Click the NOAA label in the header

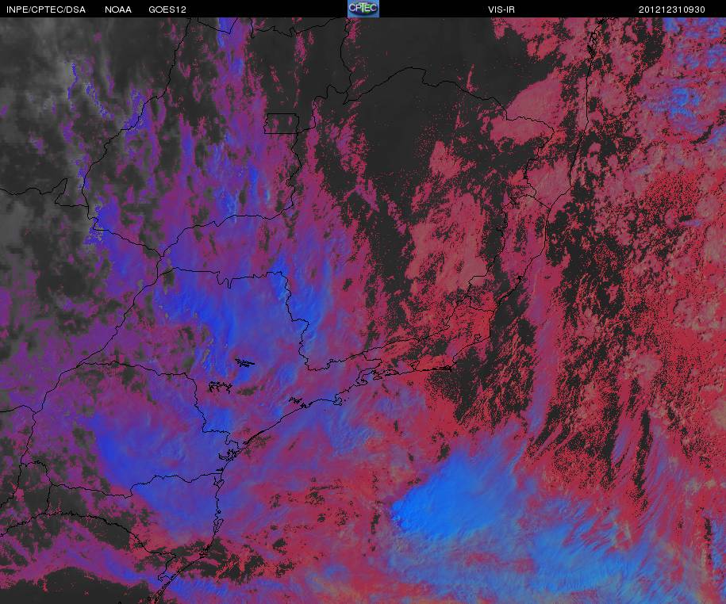[x=118, y=10]
